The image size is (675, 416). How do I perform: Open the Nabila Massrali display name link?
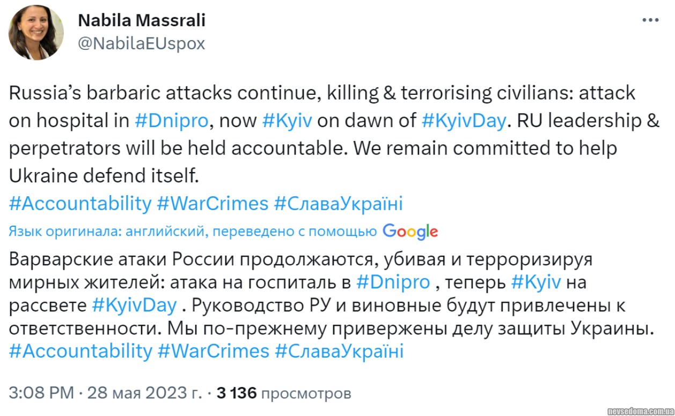click(x=142, y=21)
